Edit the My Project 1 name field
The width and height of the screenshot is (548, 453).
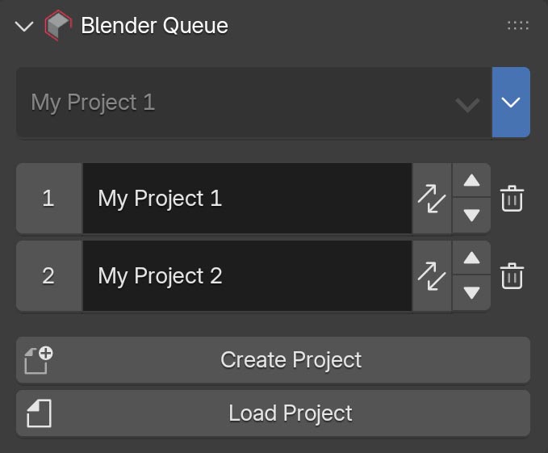(247, 199)
